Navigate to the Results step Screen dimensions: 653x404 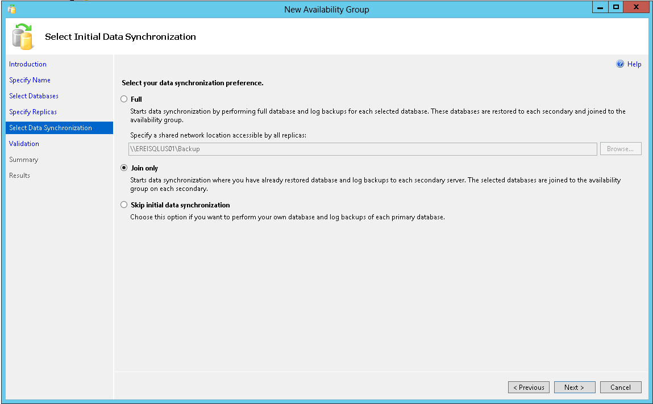pos(19,175)
